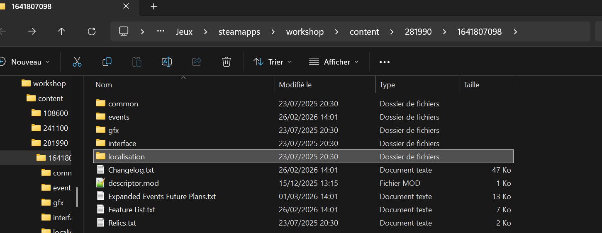Click the This PC monitor icon in address bar
Viewport: 602px width, 233px height.
(x=123, y=31)
